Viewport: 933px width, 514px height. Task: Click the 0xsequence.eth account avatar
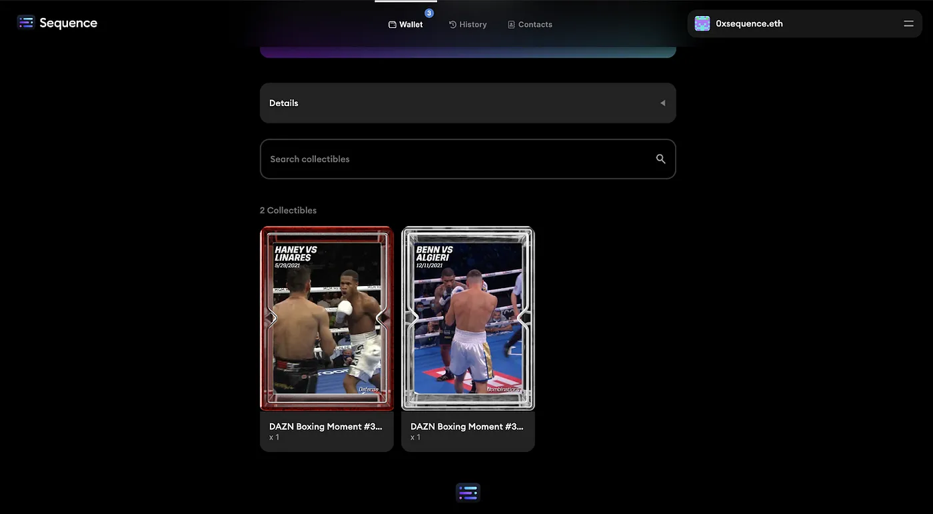click(702, 23)
